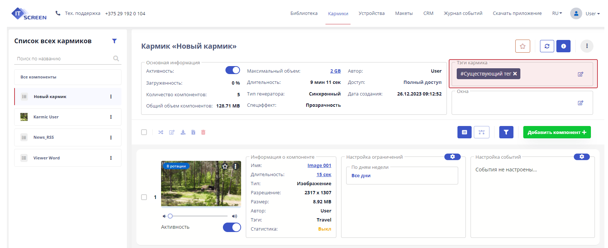Open settings gear for Настройка ограничений
Viewport: 608px width, 248px height.
pos(452,156)
